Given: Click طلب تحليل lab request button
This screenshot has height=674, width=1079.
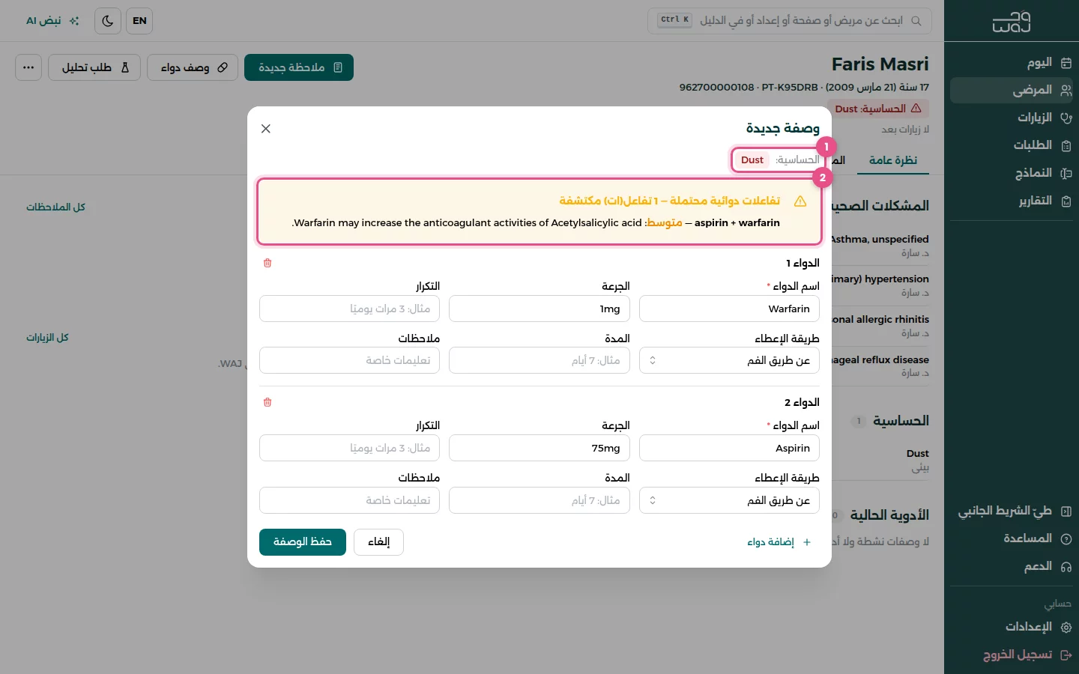Looking at the screenshot, I should (x=94, y=67).
